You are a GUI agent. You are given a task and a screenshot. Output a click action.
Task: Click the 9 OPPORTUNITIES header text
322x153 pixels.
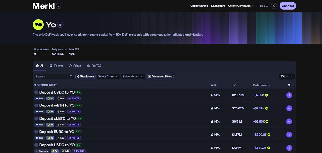coord(46,85)
